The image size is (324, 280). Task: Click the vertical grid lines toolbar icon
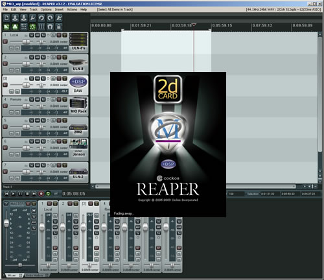[41, 27]
